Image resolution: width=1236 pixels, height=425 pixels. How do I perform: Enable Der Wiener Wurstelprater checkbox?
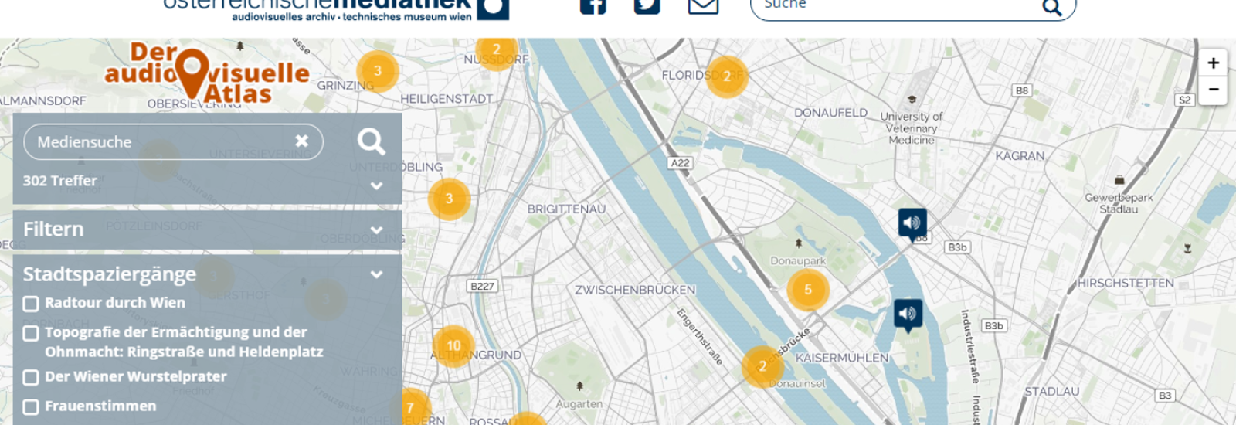(31, 378)
